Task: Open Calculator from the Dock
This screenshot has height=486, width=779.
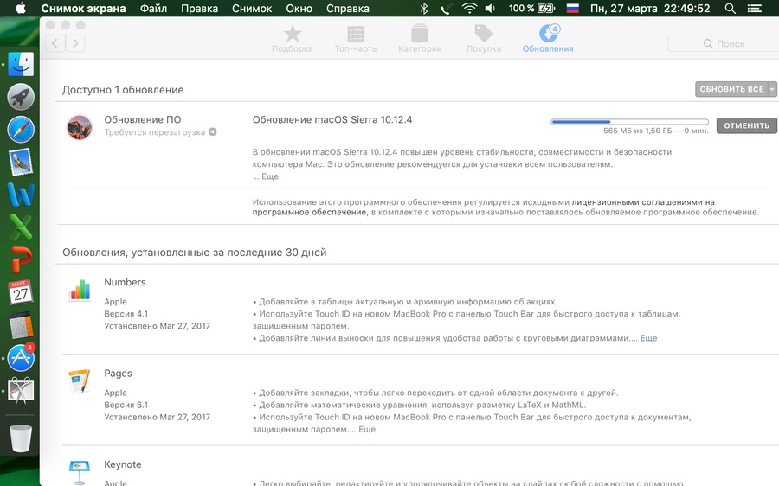Action: pos(21,325)
